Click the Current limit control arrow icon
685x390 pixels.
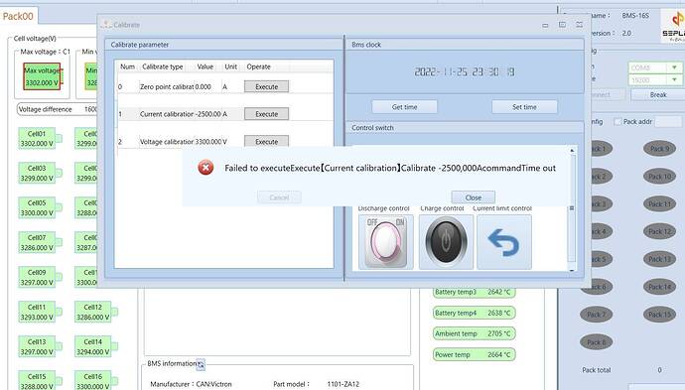(504, 241)
